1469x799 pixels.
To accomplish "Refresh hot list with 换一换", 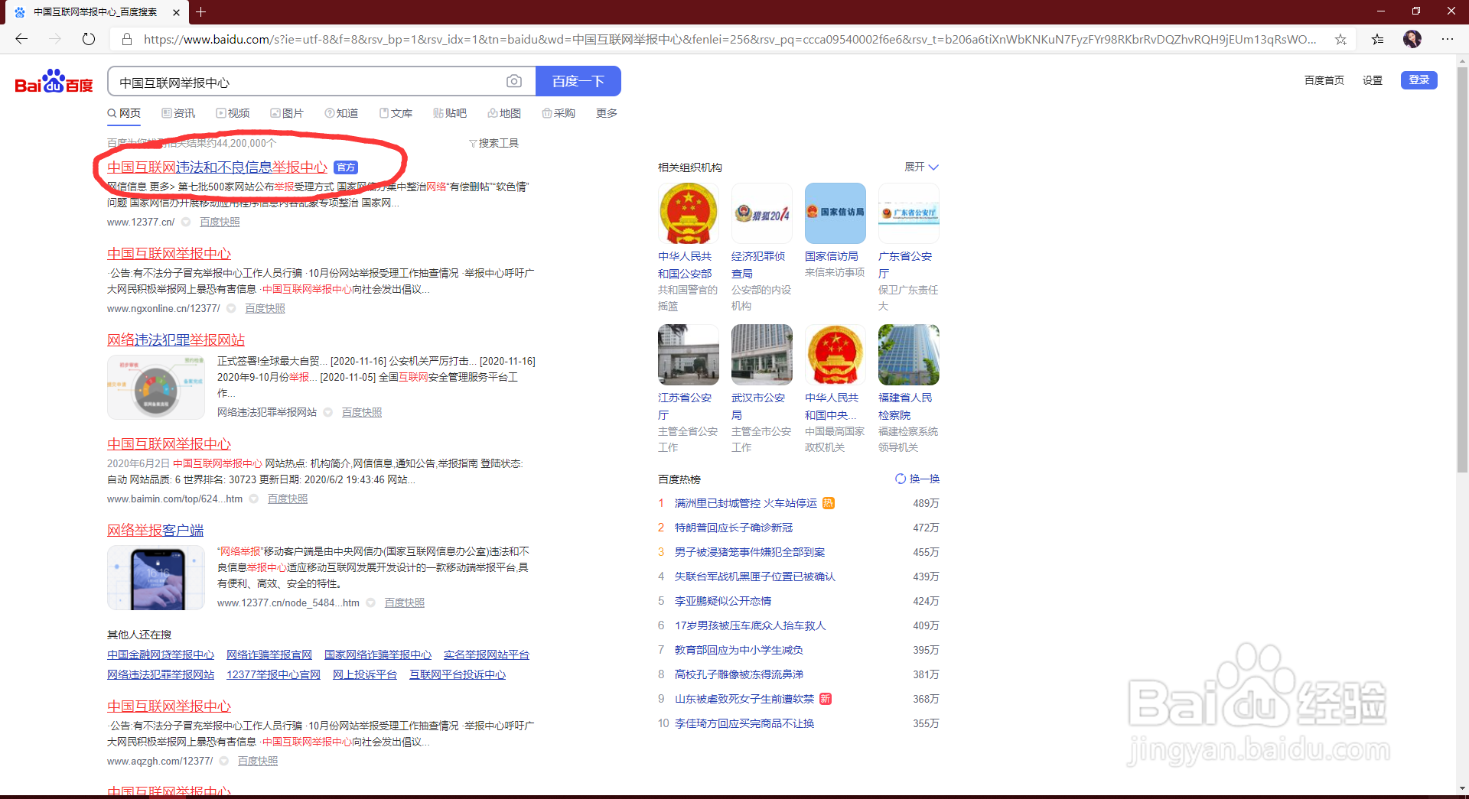I will (x=917, y=479).
